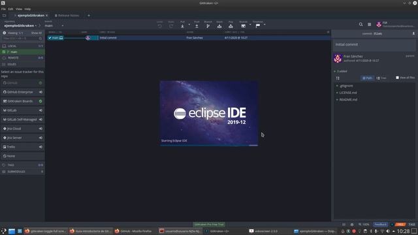Close the ejemploGitkraken tab

[x=46, y=16]
